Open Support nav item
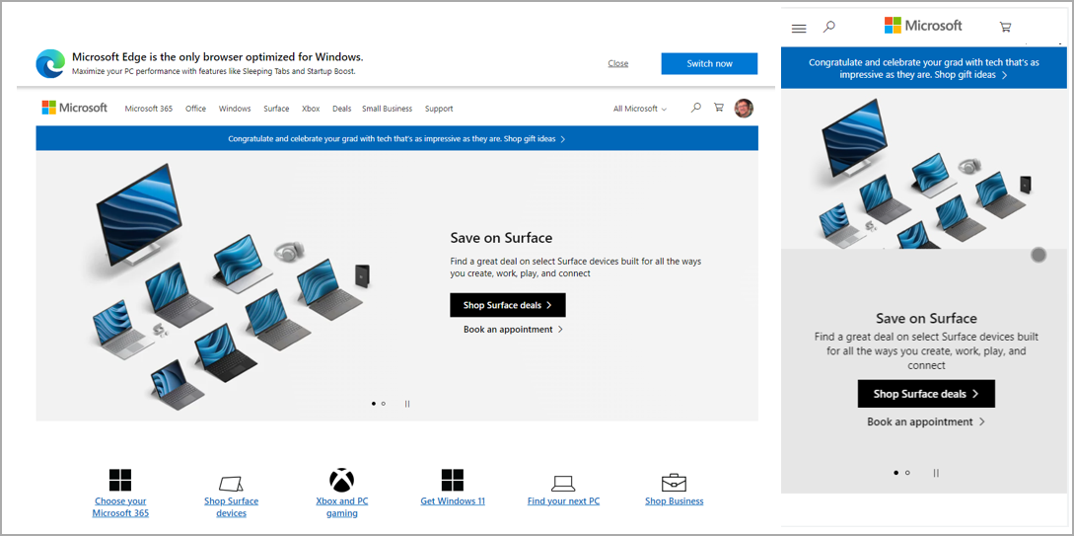The image size is (1074, 536). [x=439, y=109]
